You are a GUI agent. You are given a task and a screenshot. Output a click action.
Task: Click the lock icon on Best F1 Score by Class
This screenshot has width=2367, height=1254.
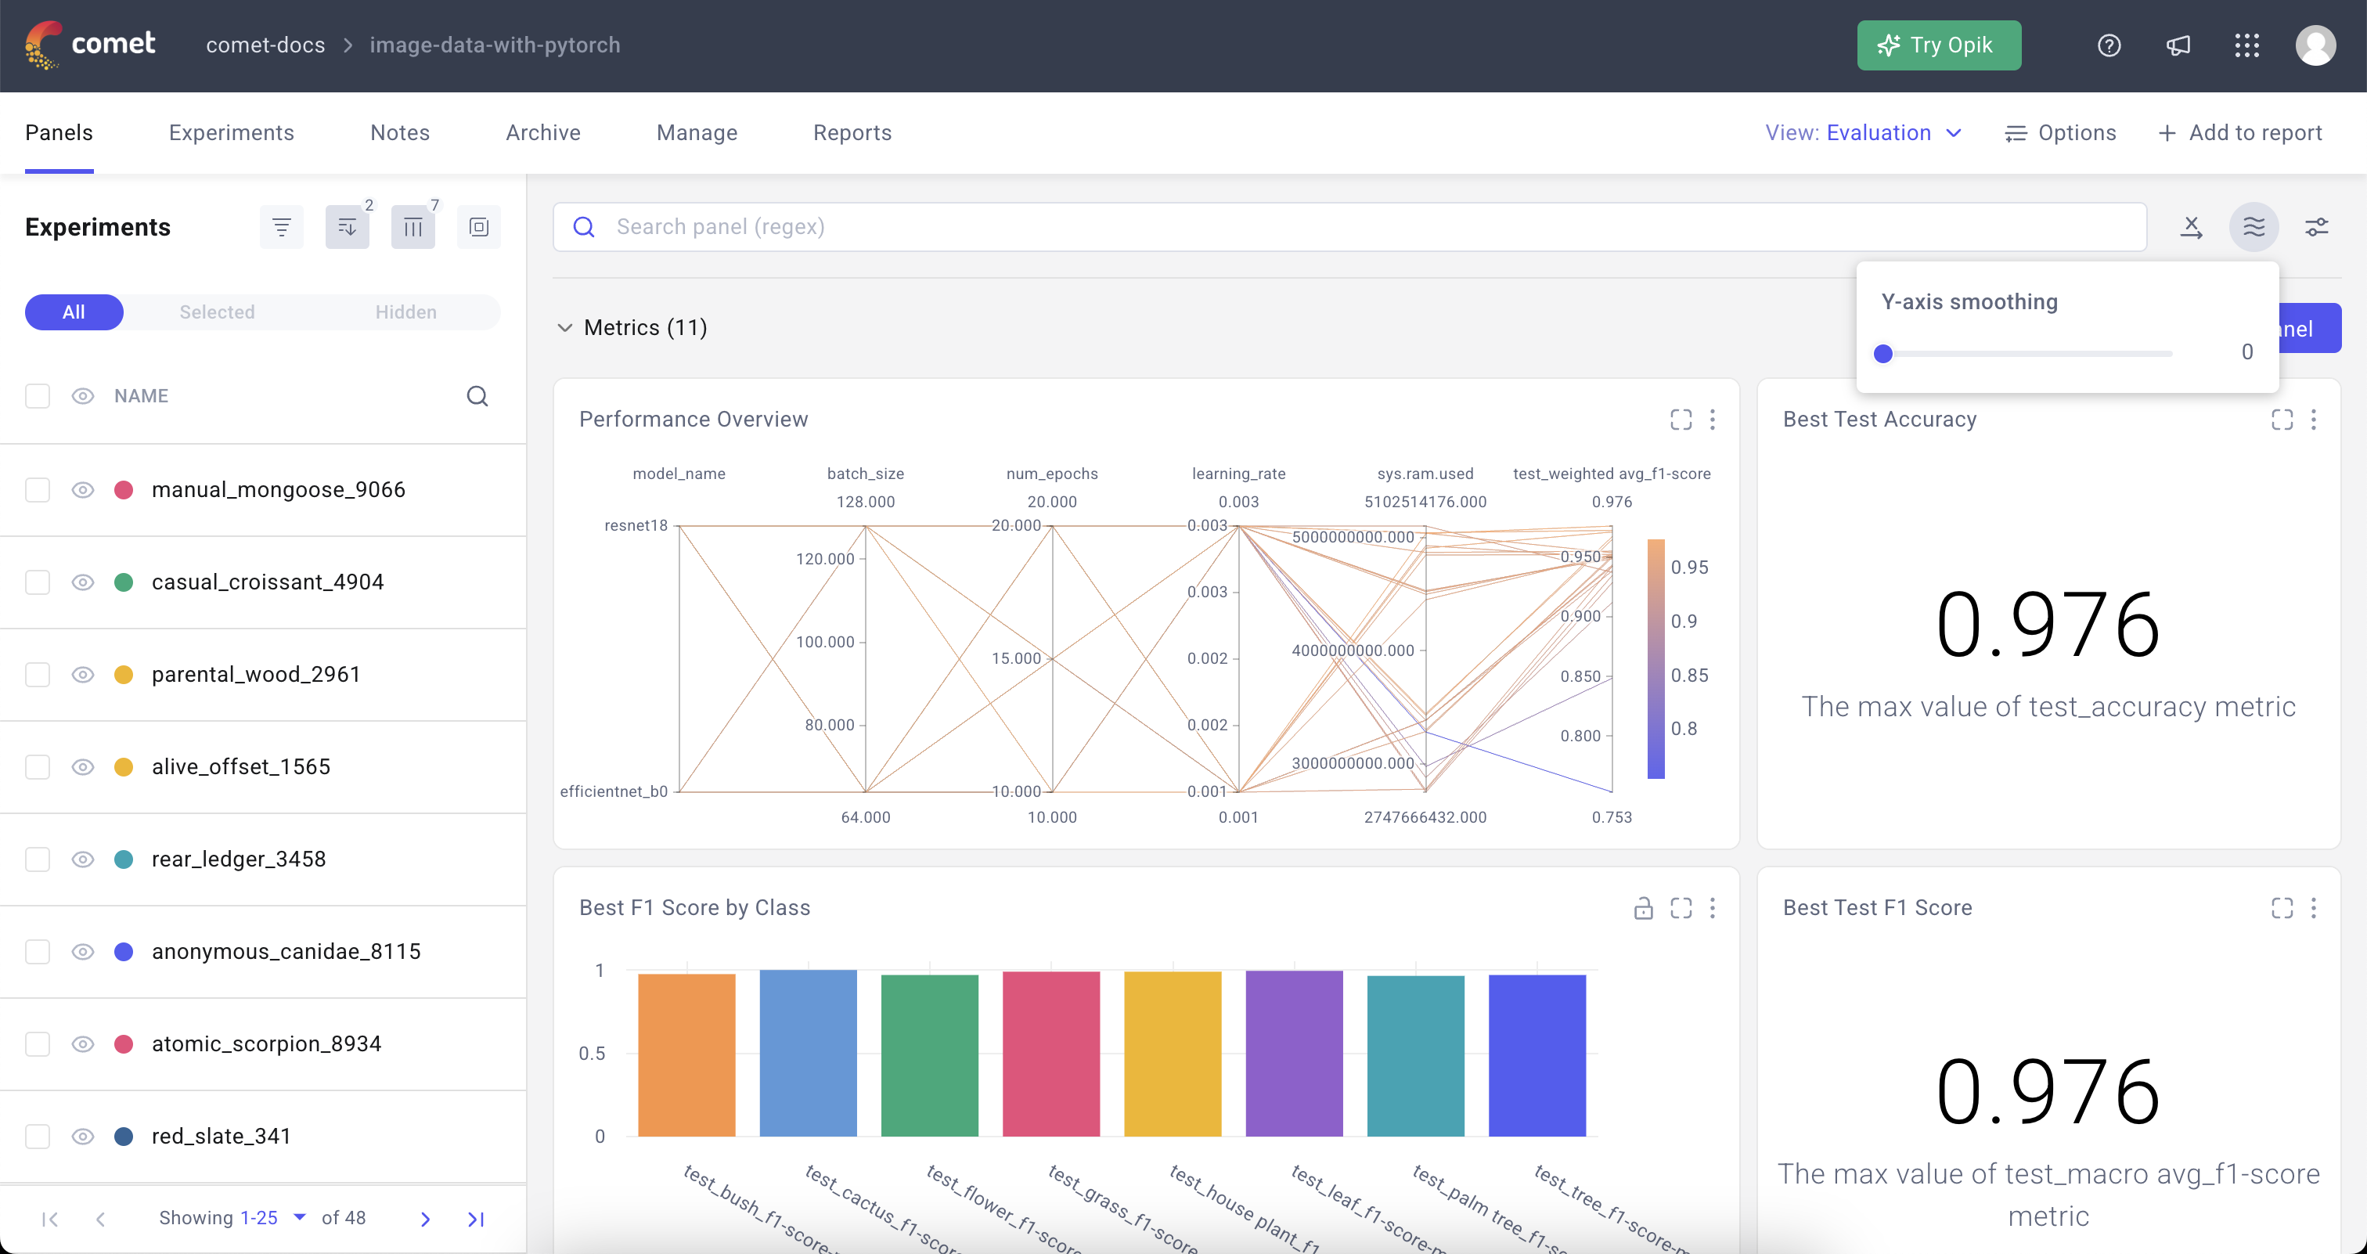1644,908
